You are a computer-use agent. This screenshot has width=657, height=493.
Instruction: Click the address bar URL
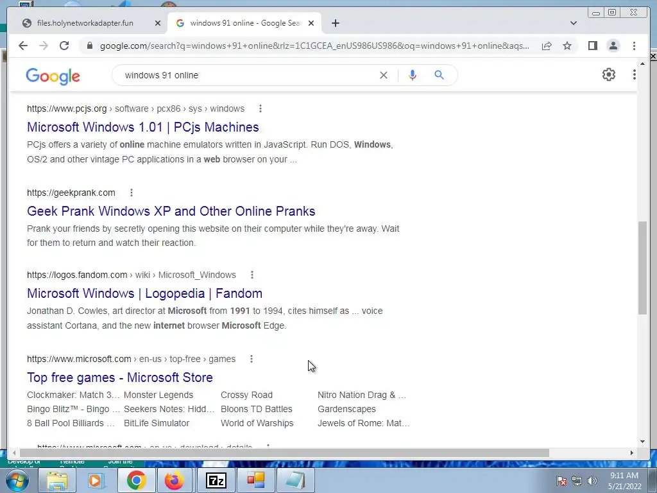(x=314, y=46)
